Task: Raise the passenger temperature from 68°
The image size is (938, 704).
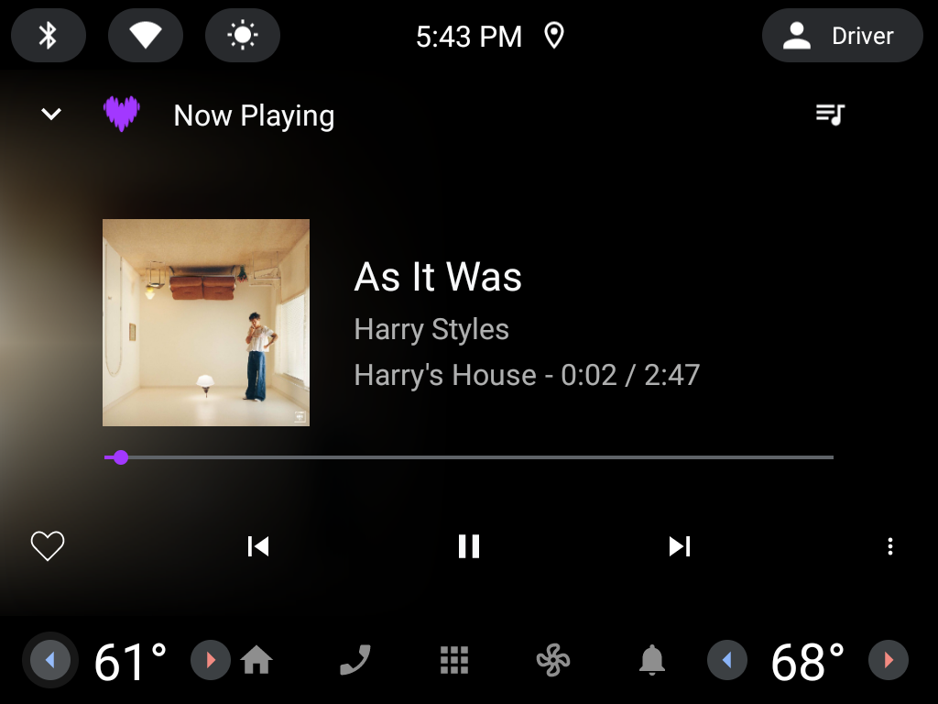Action: click(889, 660)
